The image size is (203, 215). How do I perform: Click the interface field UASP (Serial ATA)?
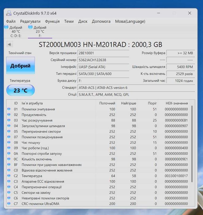click(x=103, y=67)
